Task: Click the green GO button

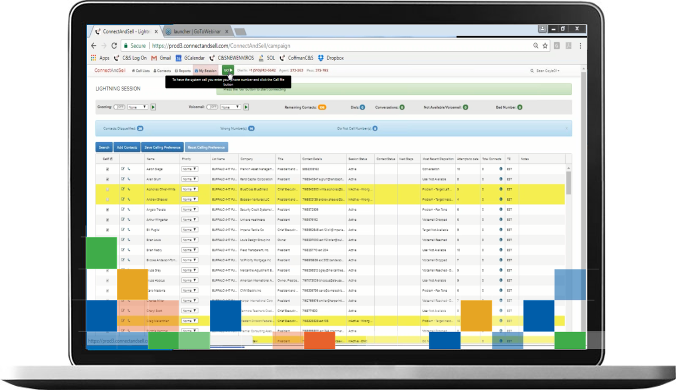Action: (228, 70)
